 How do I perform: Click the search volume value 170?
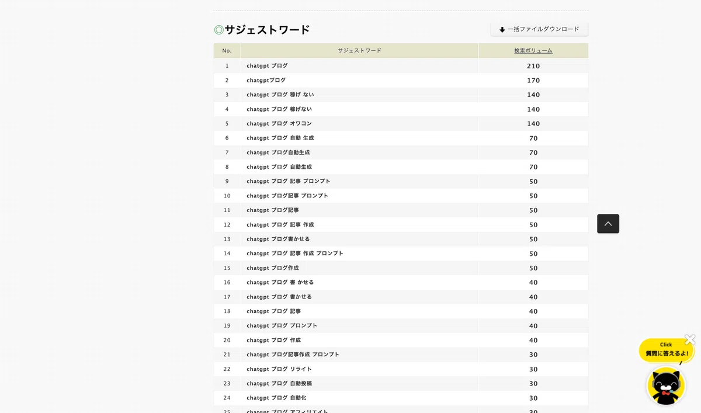point(533,81)
